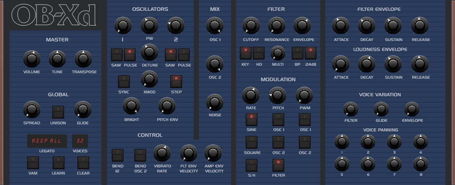Click the Filter Envelope Sustain knob
This screenshot has width=455, height=185.
(x=393, y=26)
